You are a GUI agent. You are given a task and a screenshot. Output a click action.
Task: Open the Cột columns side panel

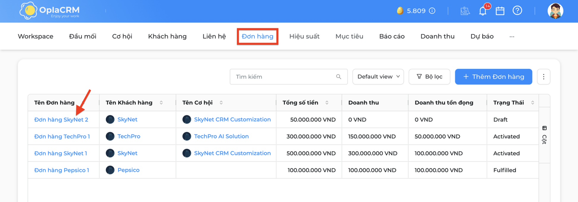[x=544, y=135]
